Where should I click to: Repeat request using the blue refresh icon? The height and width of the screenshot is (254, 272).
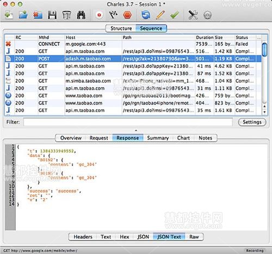(x=146, y=15)
